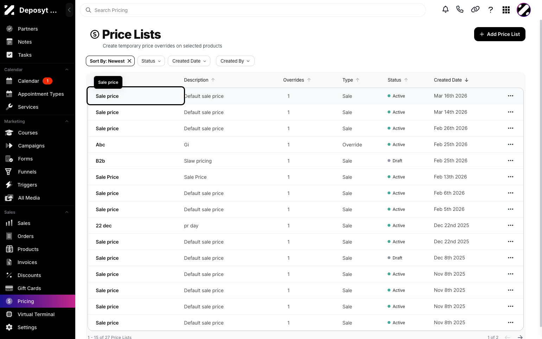Viewport: 542px width, 339px height.
Task: Collapse the Marketing sidebar section
Action: point(67,121)
